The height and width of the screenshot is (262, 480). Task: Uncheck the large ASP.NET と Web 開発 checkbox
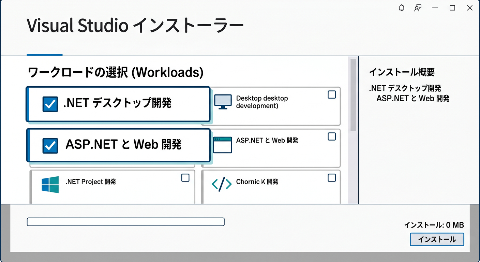tap(50, 145)
